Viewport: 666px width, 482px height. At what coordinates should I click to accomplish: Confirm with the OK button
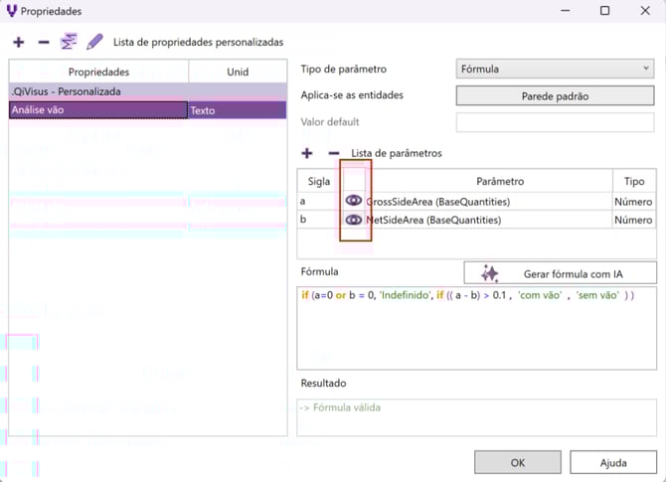point(517,462)
